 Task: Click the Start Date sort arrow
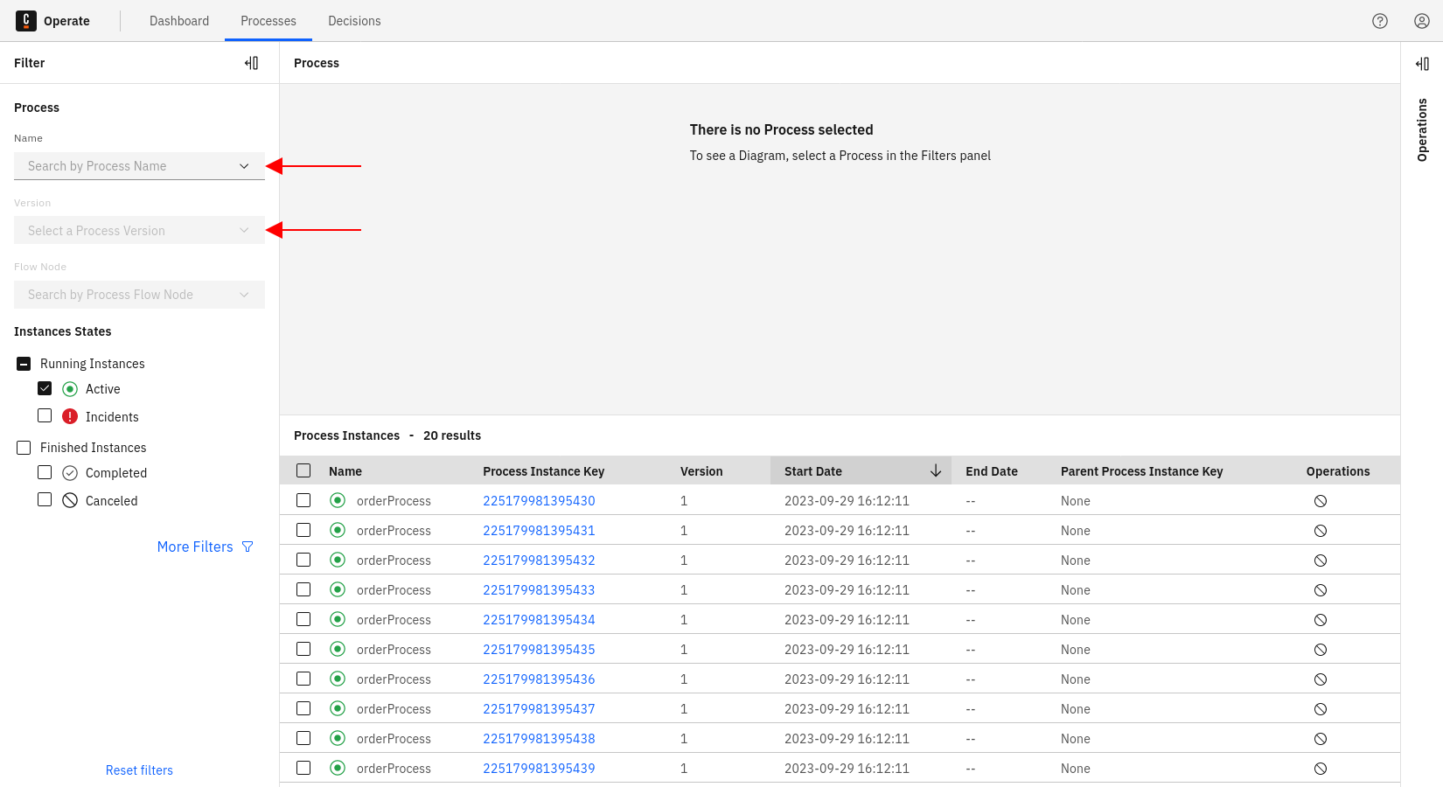(936, 471)
